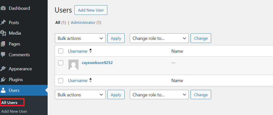
Task: Sort by bottom Username column header
Action: tap(78, 80)
